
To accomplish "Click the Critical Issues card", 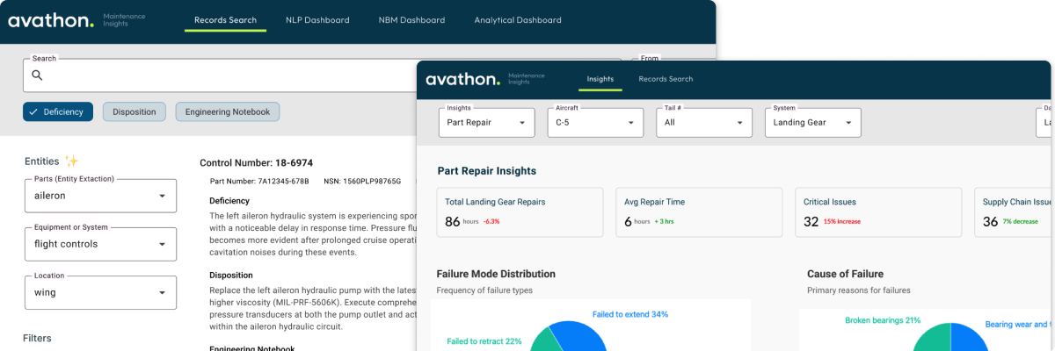I will (x=877, y=211).
